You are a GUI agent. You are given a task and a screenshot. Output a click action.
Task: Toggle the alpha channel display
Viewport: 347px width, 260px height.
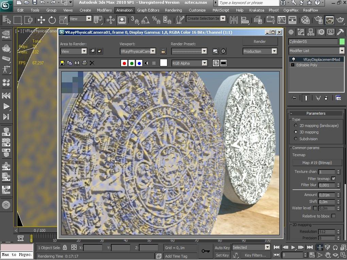(x=147, y=63)
